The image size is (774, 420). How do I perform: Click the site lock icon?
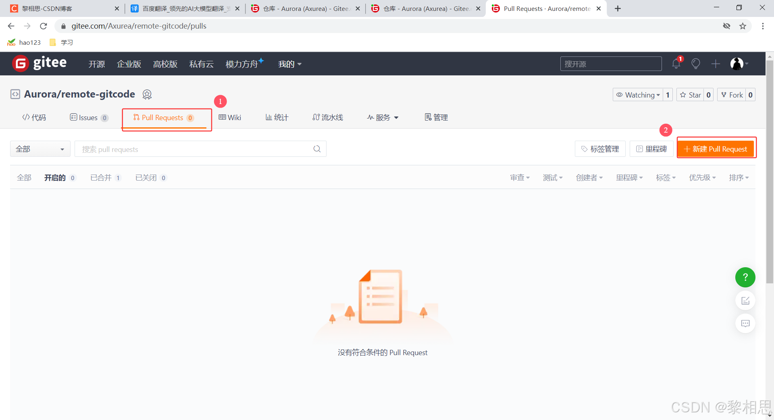click(63, 26)
